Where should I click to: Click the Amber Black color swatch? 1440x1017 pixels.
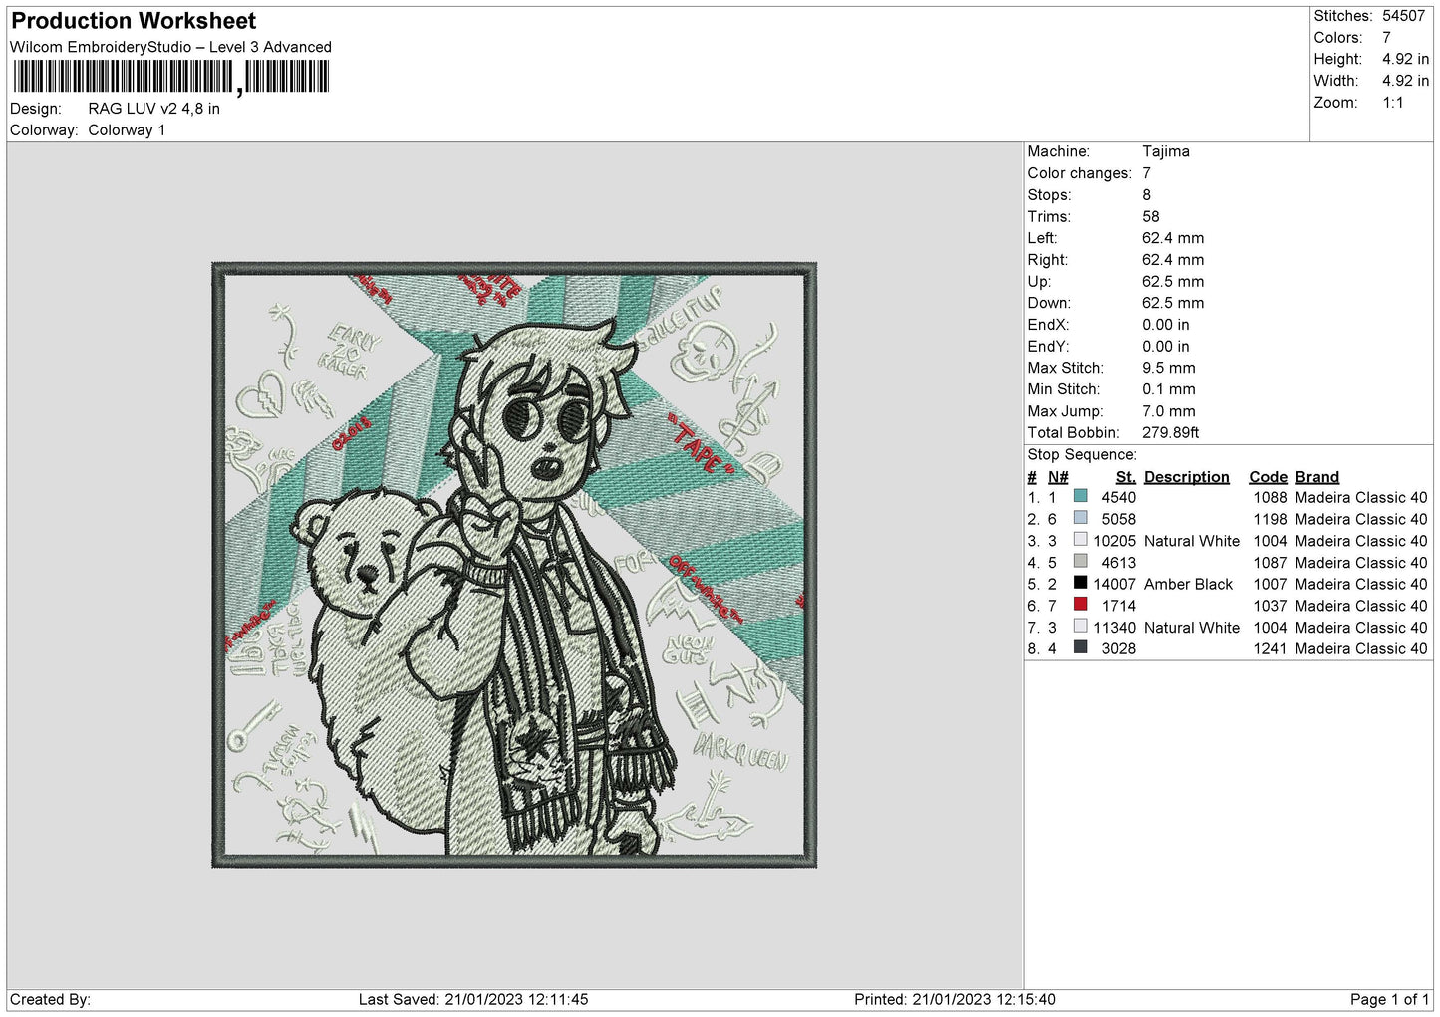pos(1080,583)
